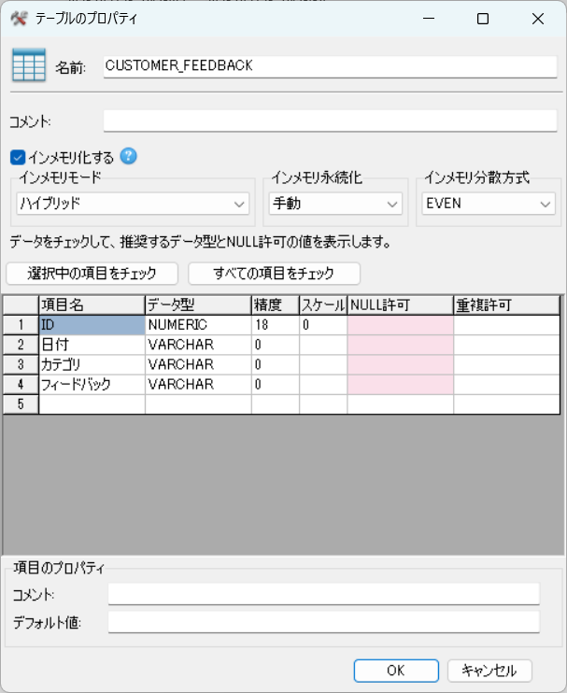
Task: Select the row 1 header in the grid
Action: click(20, 324)
